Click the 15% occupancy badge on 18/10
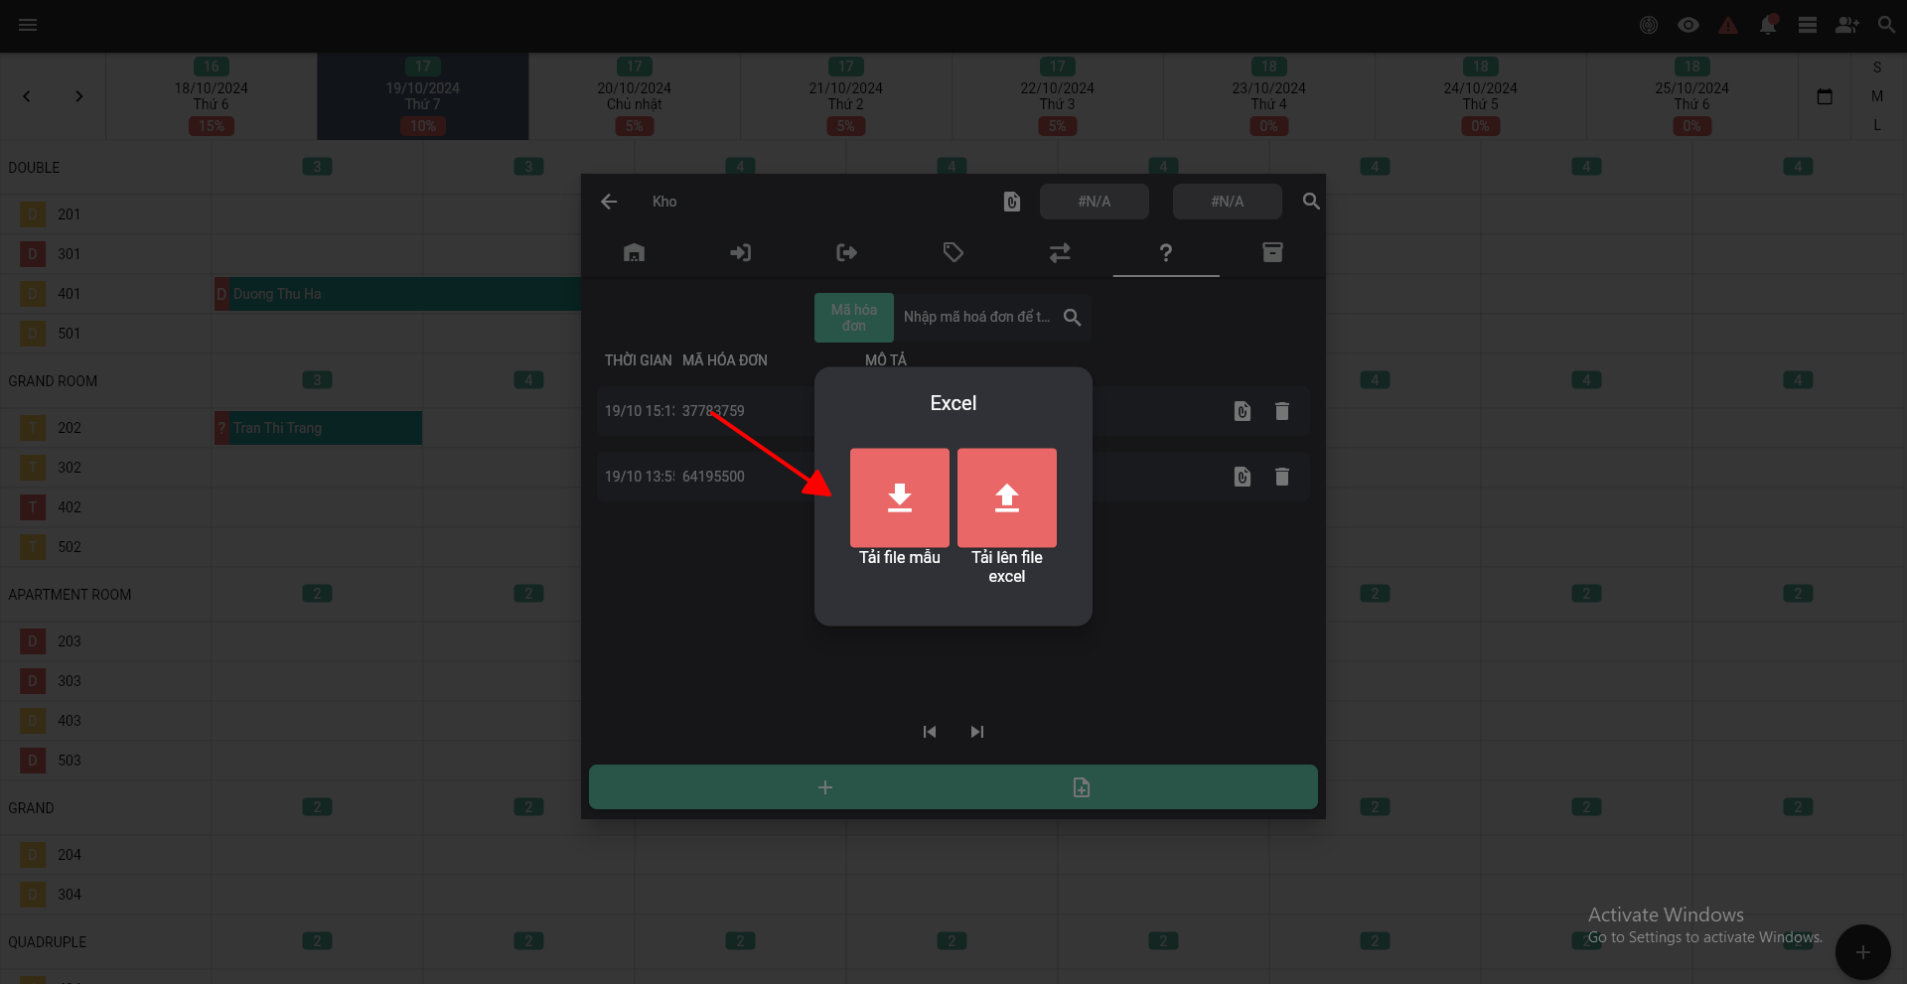 (x=212, y=126)
